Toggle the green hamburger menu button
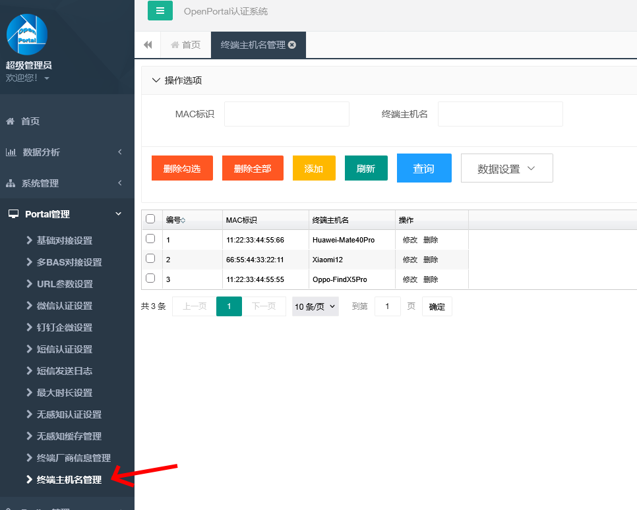637x510 pixels. 160,11
